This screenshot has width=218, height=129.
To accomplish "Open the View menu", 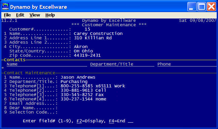I will pos(35,15).
